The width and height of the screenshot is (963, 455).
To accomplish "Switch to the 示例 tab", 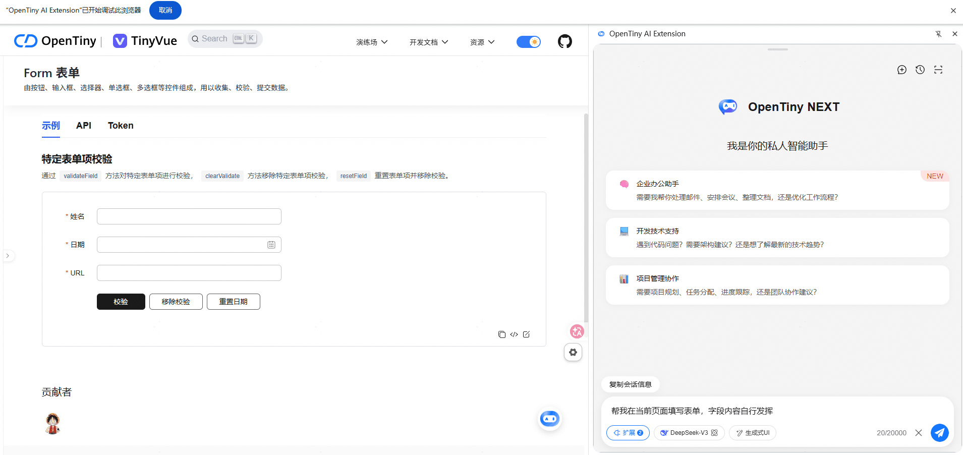I will click(51, 126).
